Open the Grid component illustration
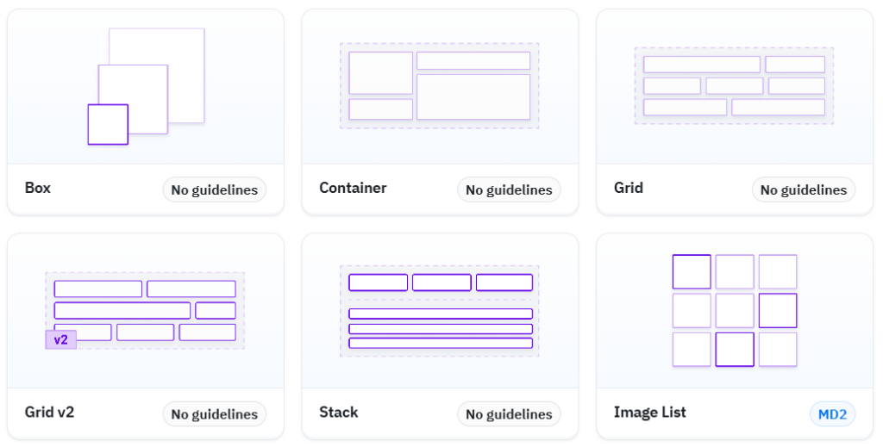The width and height of the screenshot is (883, 447). point(735,87)
